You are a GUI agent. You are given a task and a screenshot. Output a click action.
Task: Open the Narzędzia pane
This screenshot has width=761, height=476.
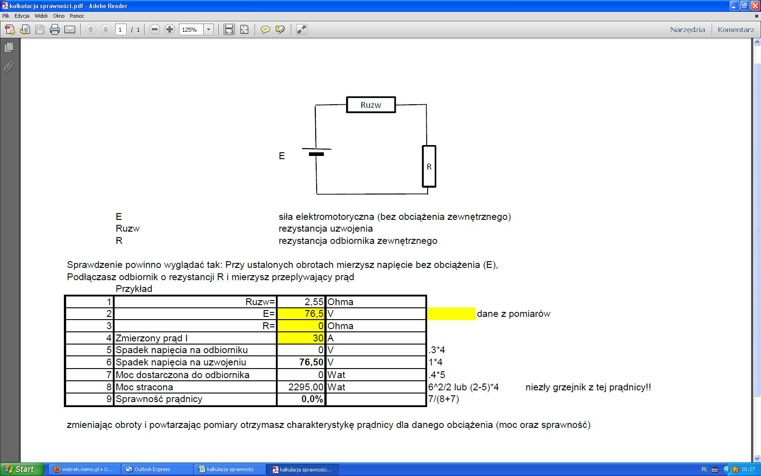click(x=687, y=30)
